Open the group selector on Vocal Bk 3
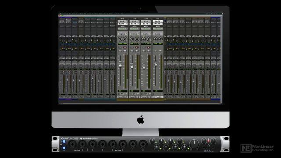Image resolution: width=281 pixels, height=158 pixels. (x=146, y=34)
